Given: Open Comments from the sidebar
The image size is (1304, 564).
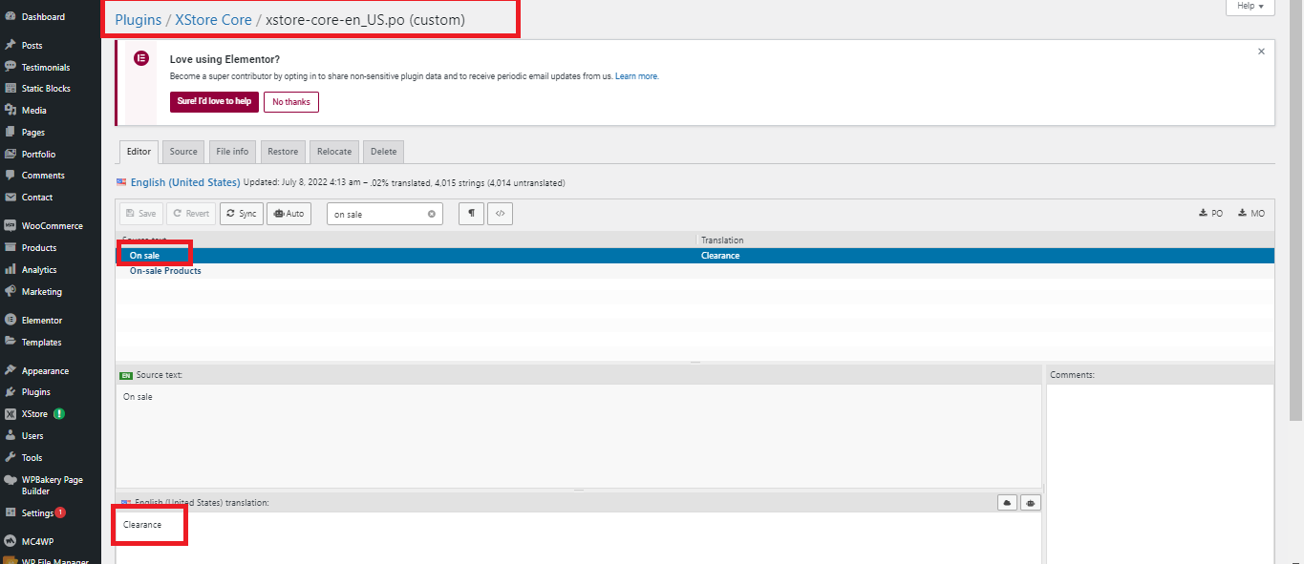Looking at the screenshot, I should (x=43, y=176).
